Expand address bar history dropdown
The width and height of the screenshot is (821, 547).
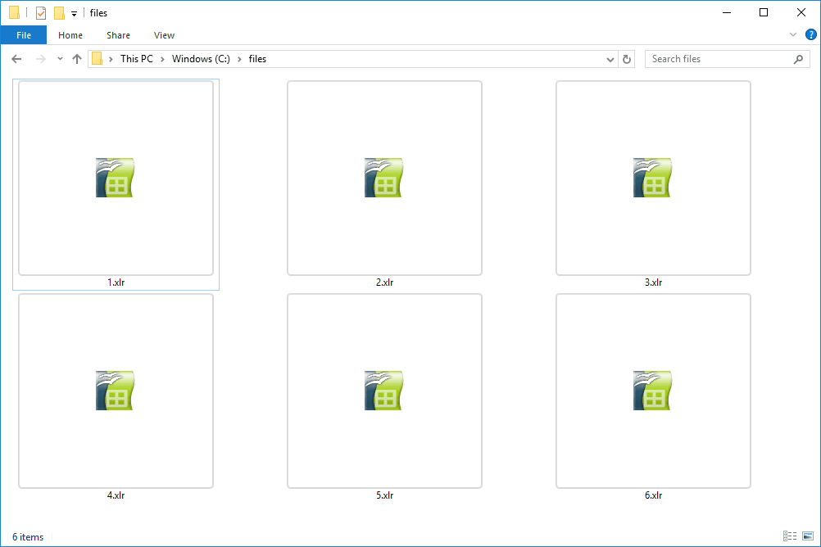tap(610, 59)
